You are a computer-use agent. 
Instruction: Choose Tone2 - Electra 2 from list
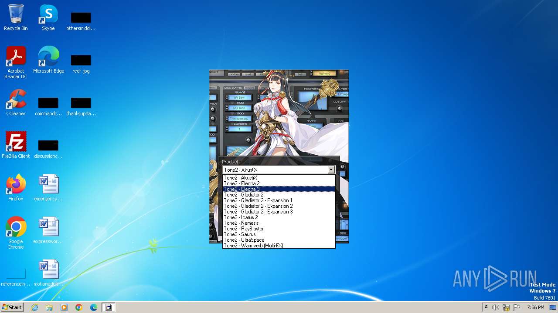279,183
